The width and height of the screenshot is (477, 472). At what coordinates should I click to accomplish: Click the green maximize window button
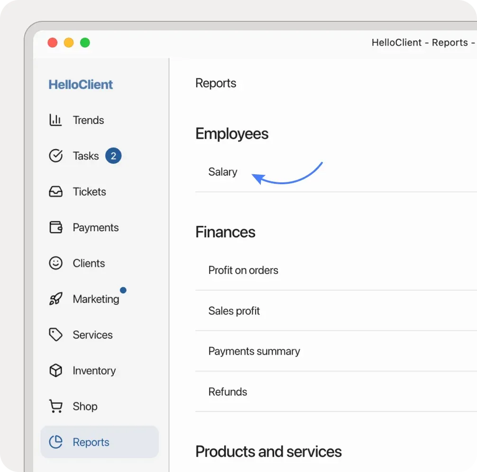(x=85, y=43)
